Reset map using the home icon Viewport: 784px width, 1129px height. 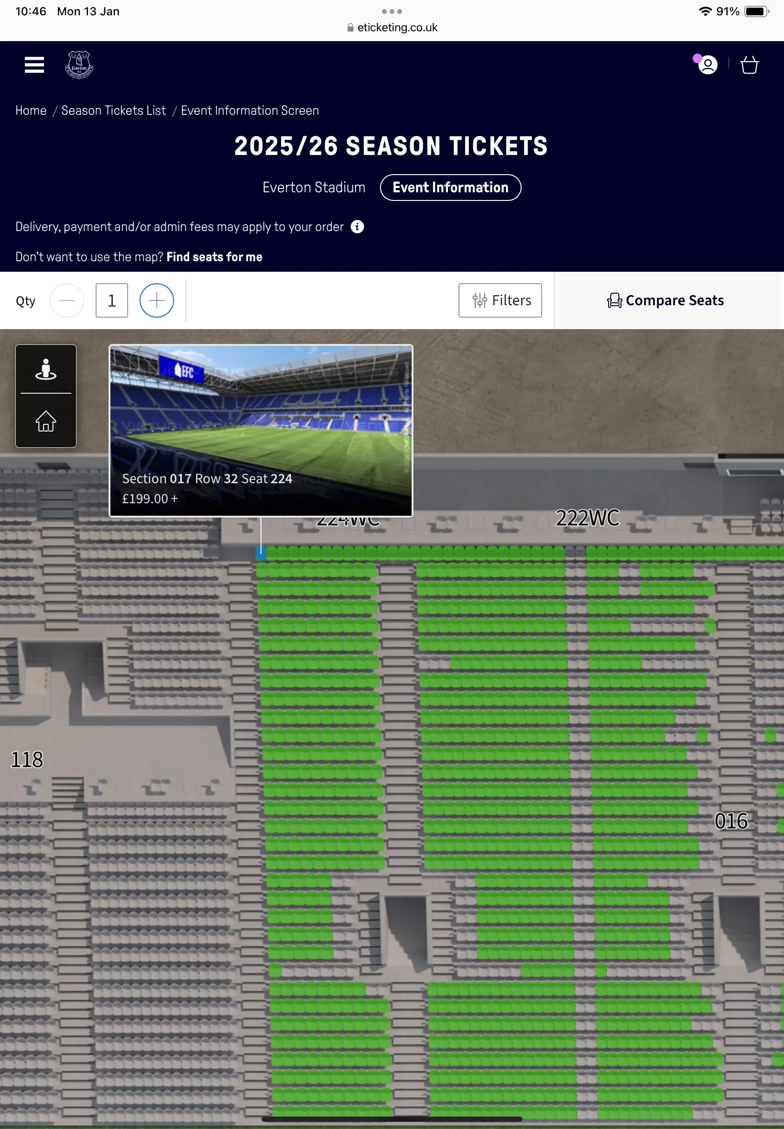pyautogui.click(x=46, y=421)
